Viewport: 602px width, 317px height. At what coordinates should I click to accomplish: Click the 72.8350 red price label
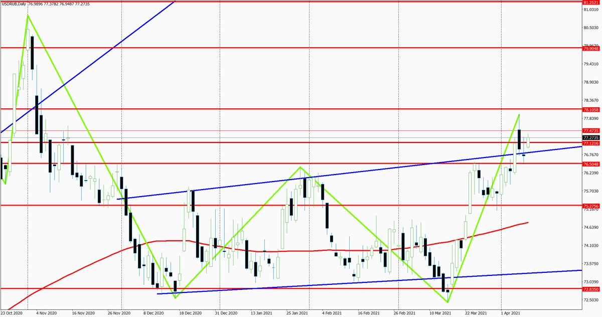pos(591,290)
